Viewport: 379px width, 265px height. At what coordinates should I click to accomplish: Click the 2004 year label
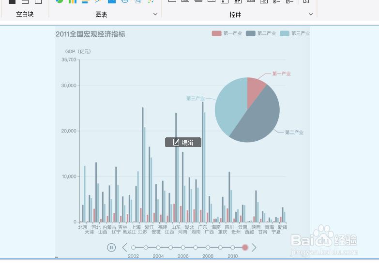tap(158, 256)
